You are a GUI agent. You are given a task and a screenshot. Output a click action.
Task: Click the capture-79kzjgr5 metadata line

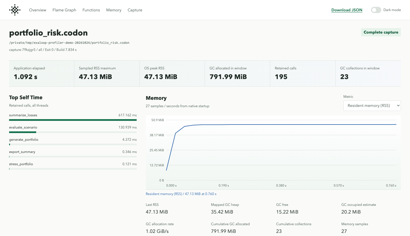(x=43, y=50)
